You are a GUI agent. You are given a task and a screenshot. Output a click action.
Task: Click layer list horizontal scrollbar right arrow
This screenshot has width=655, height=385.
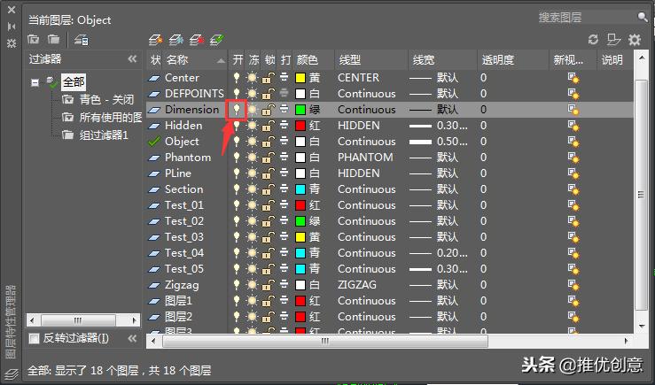pyautogui.click(x=626, y=341)
